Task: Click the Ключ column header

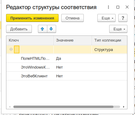Action: [30, 40]
